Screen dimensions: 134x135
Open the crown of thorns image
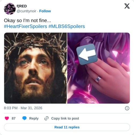click(x=35, y=68)
